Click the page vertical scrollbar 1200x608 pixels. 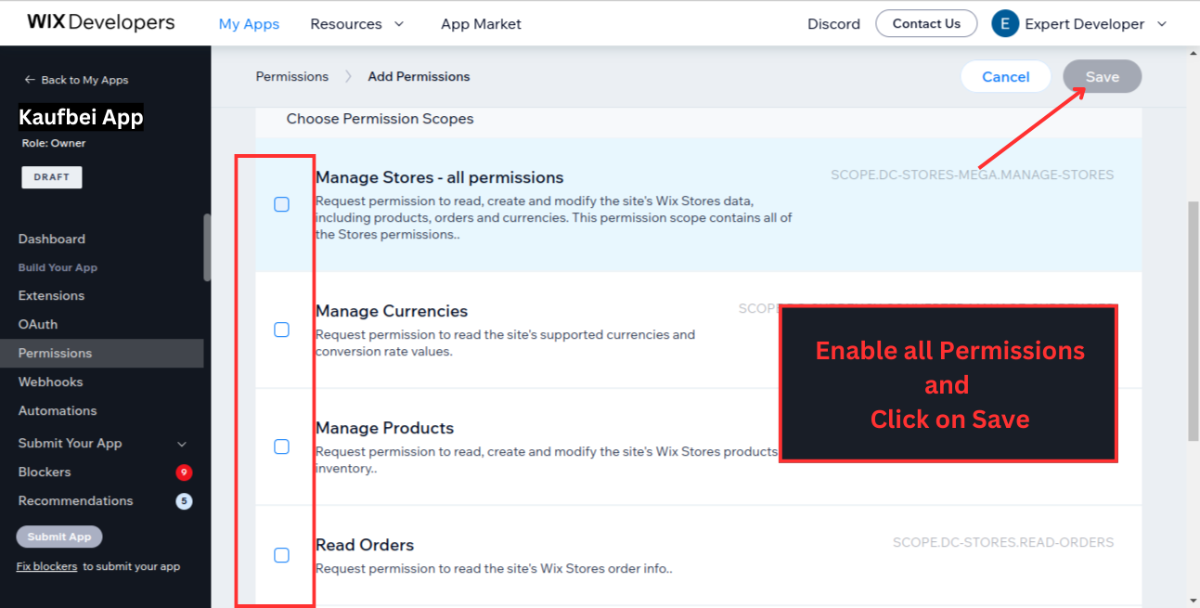(1193, 316)
